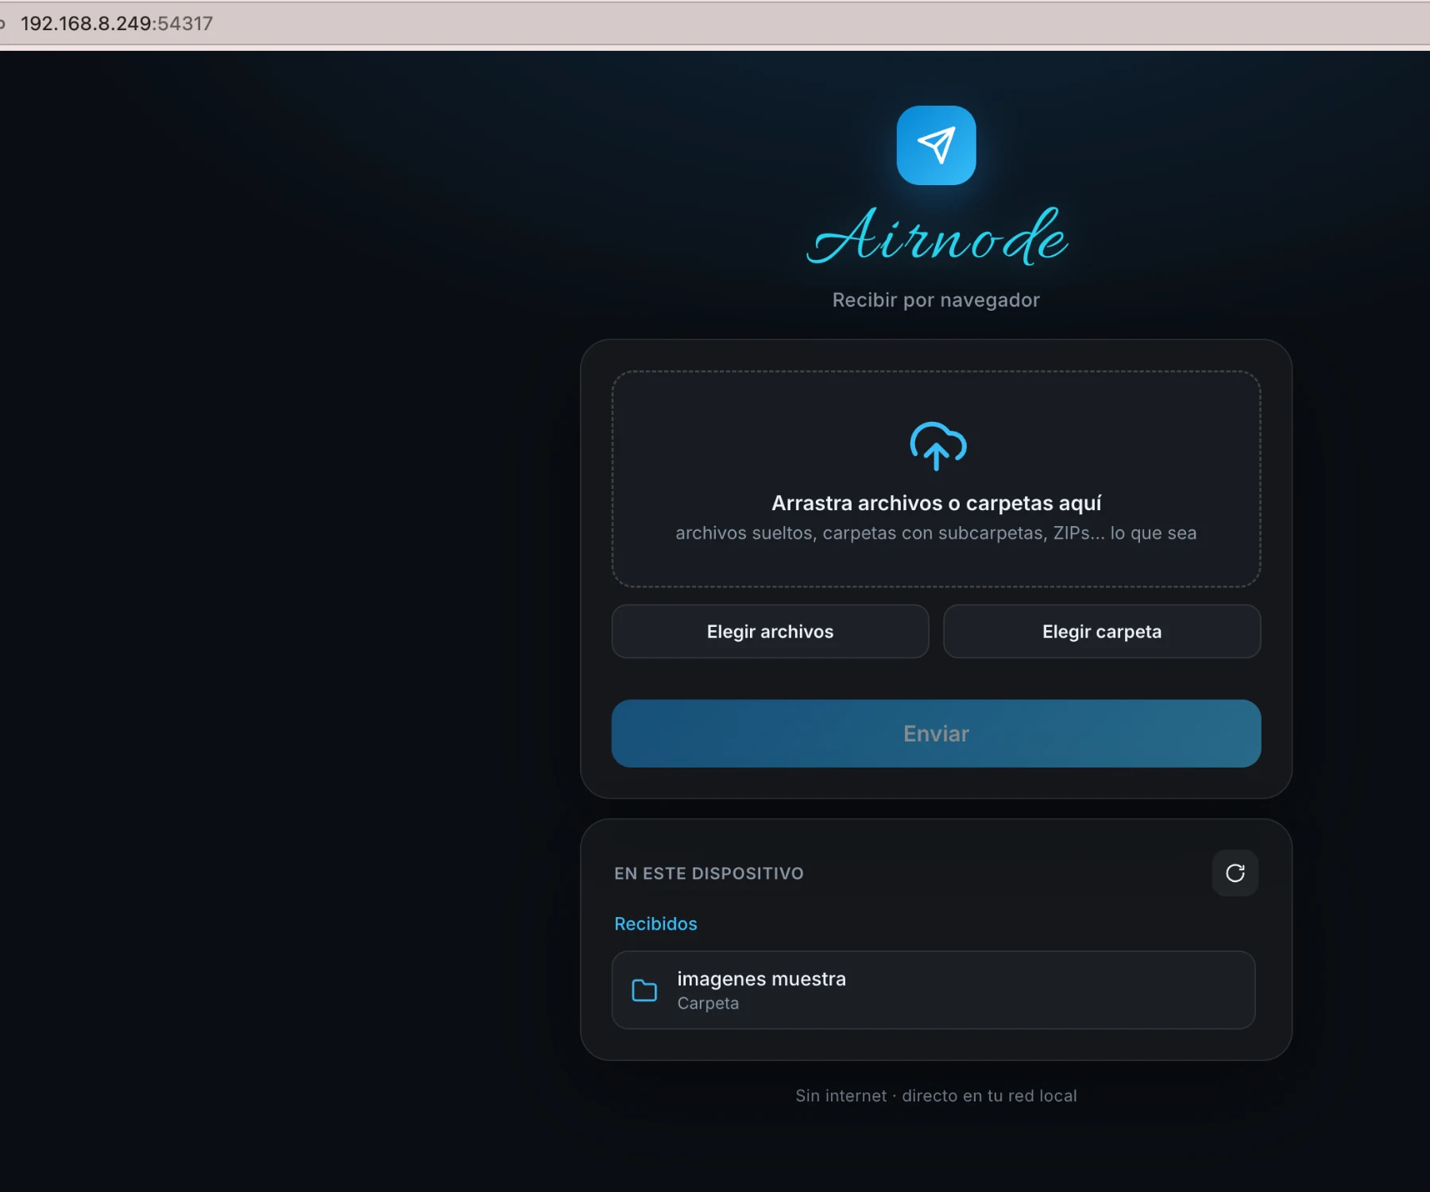
Task: Click 'Arrastra archivos o carpetas aquí' heading
Action: point(937,503)
